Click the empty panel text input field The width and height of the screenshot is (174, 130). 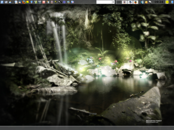(x=104, y=2)
